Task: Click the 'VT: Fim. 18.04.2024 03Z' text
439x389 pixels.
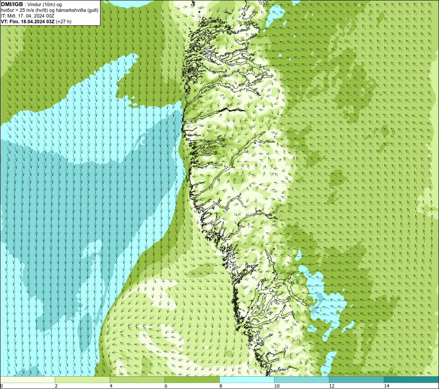Action: click(x=28, y=21)
